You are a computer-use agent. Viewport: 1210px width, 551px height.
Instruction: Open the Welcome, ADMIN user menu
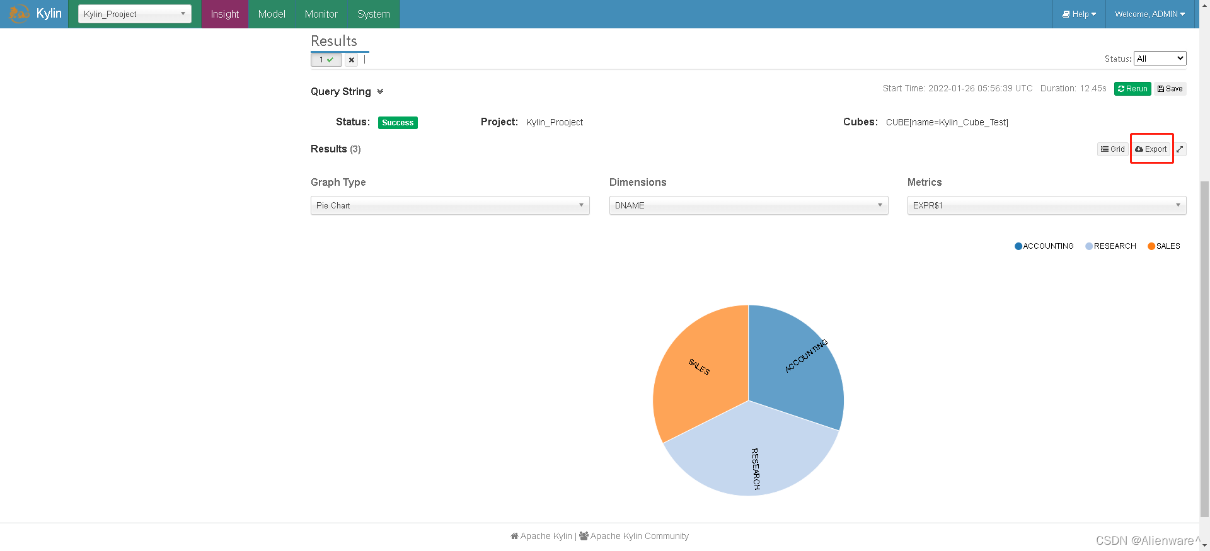(1149, 14)
